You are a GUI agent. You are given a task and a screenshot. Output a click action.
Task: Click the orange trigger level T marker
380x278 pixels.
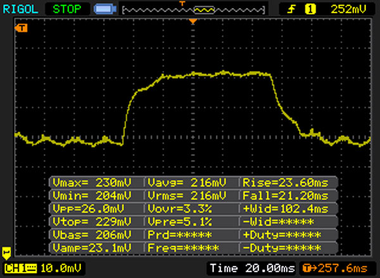pyautogui.click(x=21, y=28)
